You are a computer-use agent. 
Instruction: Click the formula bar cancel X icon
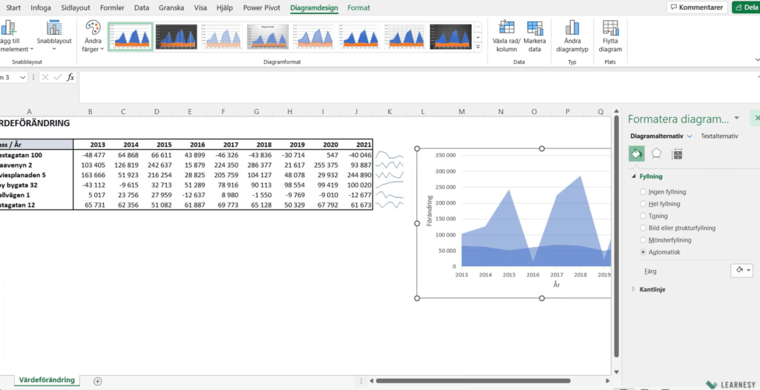pos(45,77)
